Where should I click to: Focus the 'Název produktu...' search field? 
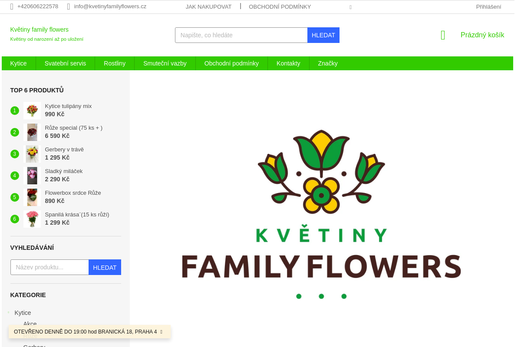click(49, 267)
